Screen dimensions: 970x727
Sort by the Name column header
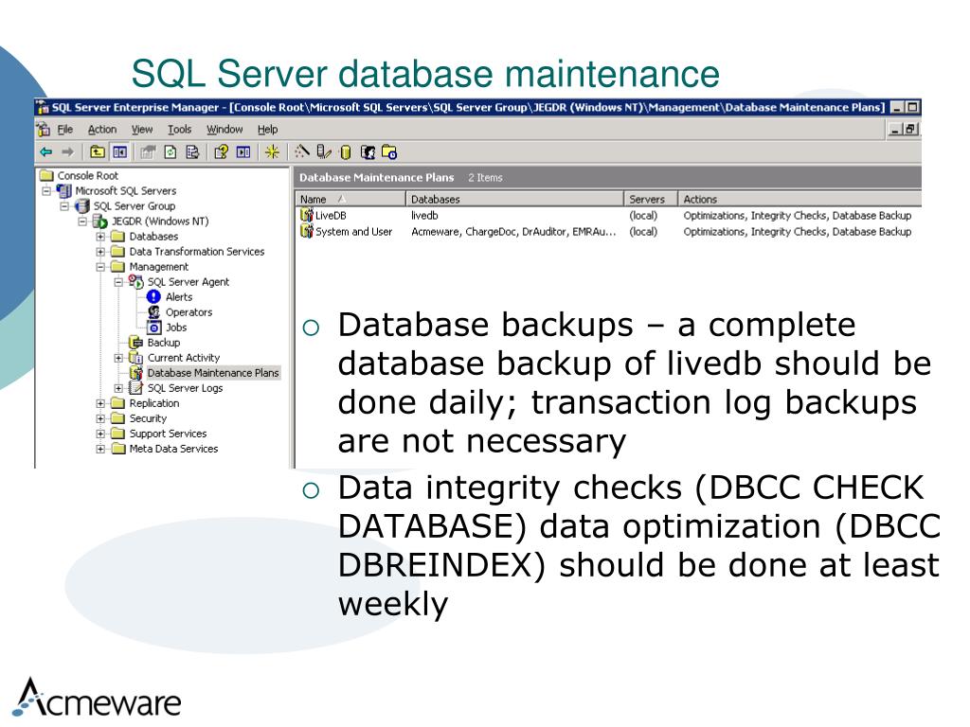click(350, 199)
